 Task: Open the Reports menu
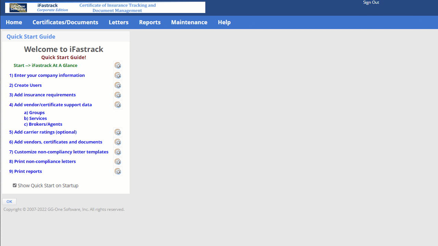(x=150, y=22)
